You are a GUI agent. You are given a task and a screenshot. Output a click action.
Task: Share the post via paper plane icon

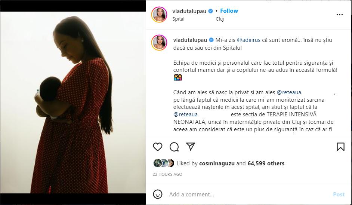191,147
